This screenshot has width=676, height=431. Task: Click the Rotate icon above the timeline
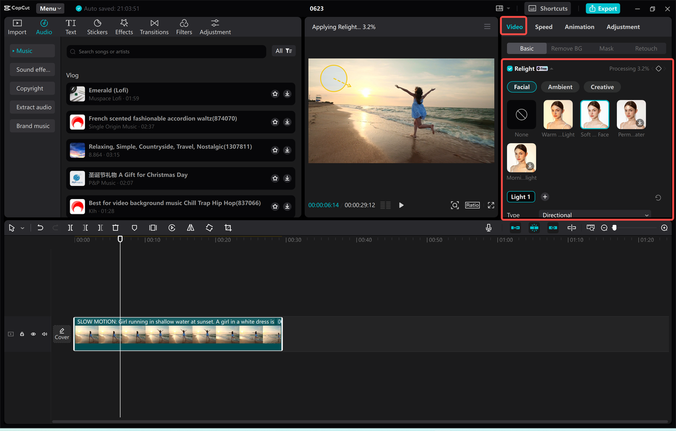(209, 228)
